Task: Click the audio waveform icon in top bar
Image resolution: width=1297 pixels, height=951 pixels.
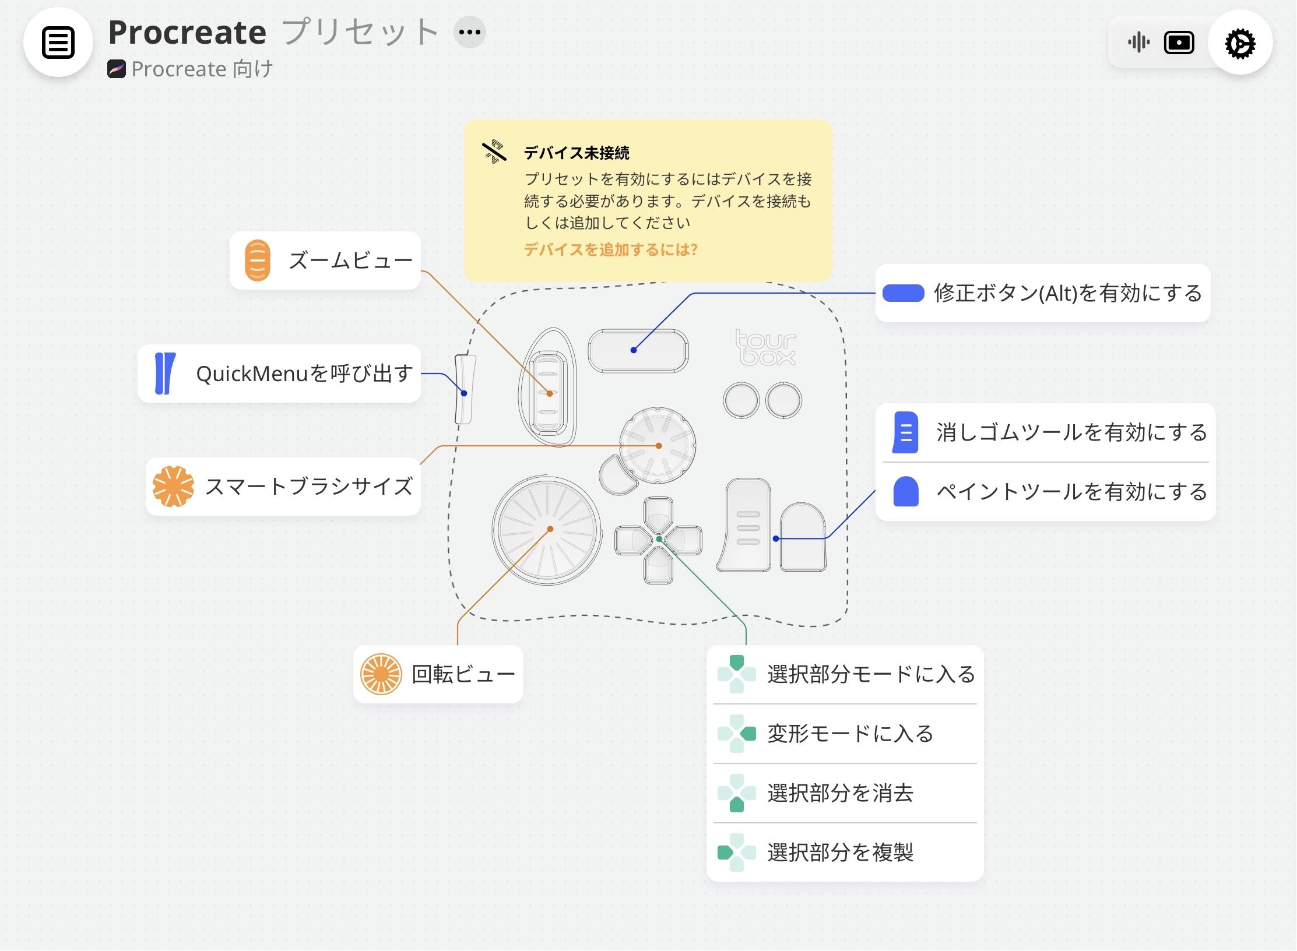Action: pos(1138,43)
